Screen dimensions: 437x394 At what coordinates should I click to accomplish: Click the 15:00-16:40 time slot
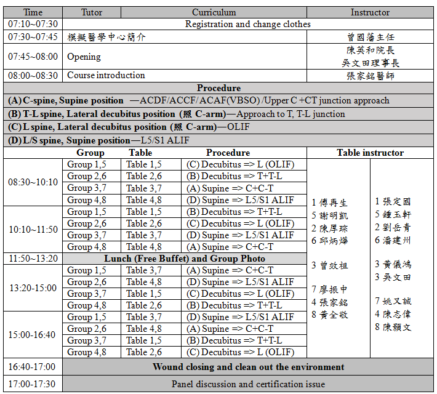coord(33,335)
